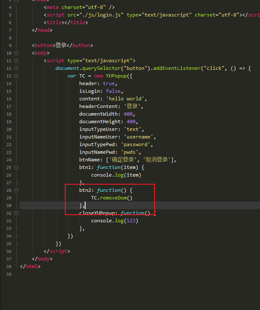Collapse the YUPopup fold at line 13
This screenshot has height=310, width=260.
pos(17,76)
